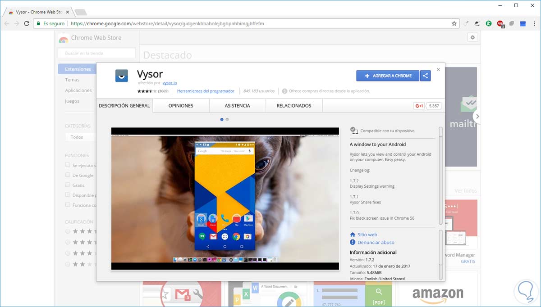Open the red ABP Adblock extension icon
The image size is (541, 307).
click(x=500, y=23)
